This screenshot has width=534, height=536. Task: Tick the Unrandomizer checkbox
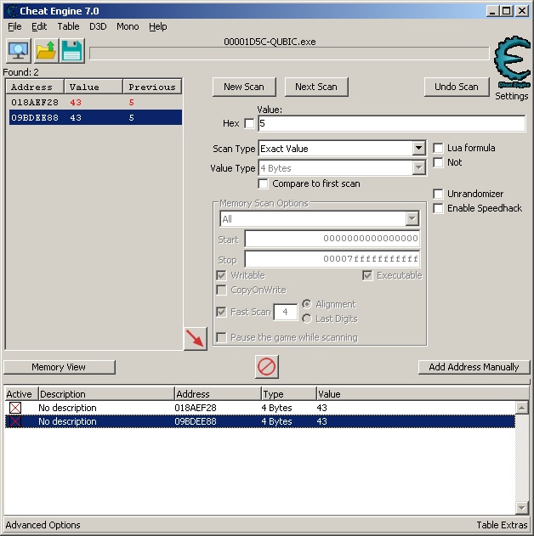439,194
